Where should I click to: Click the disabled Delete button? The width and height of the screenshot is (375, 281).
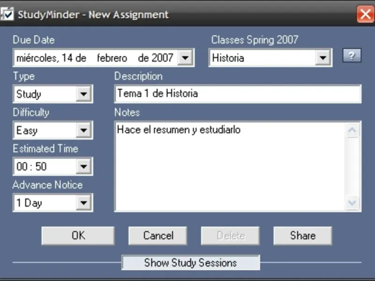pyautogui.click(x=230, y=236)
